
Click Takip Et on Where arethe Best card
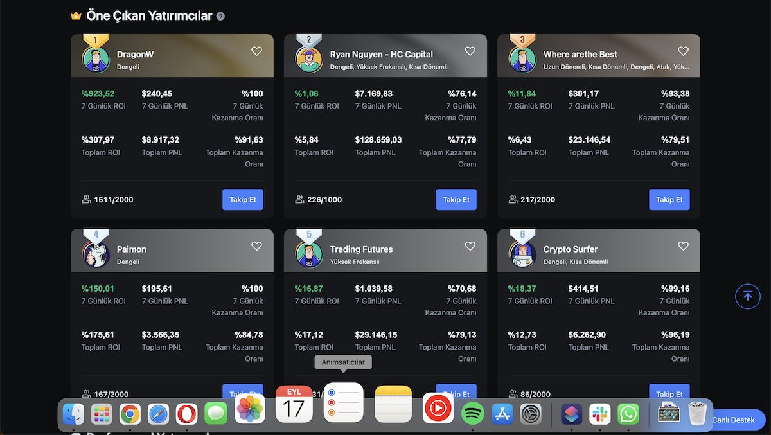tap(669, 199)
